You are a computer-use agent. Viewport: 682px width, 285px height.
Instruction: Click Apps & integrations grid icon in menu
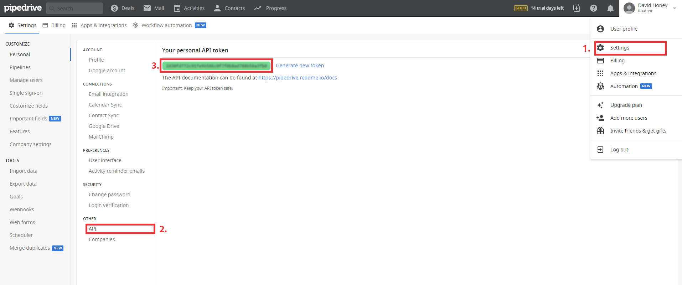600,73
